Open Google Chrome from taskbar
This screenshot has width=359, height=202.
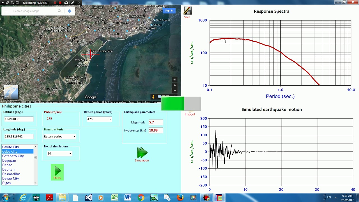141,198
